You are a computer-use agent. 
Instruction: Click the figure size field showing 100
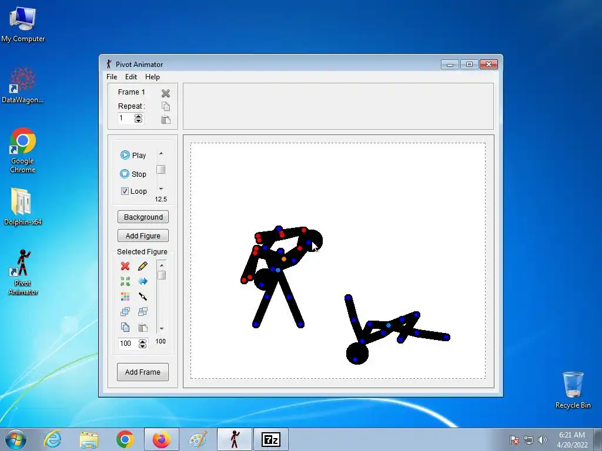click(128, 343)
